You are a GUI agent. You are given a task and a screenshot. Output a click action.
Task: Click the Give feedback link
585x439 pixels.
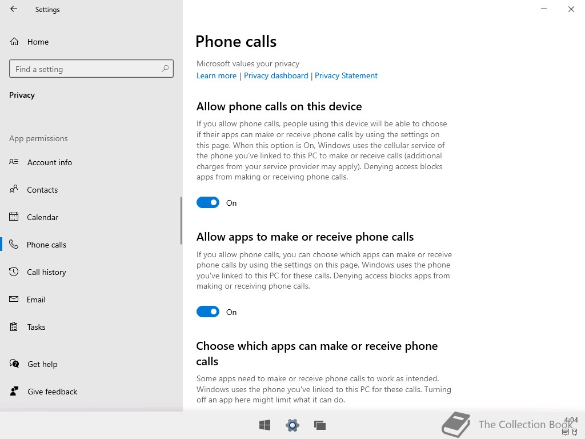(x=52, y=392)
